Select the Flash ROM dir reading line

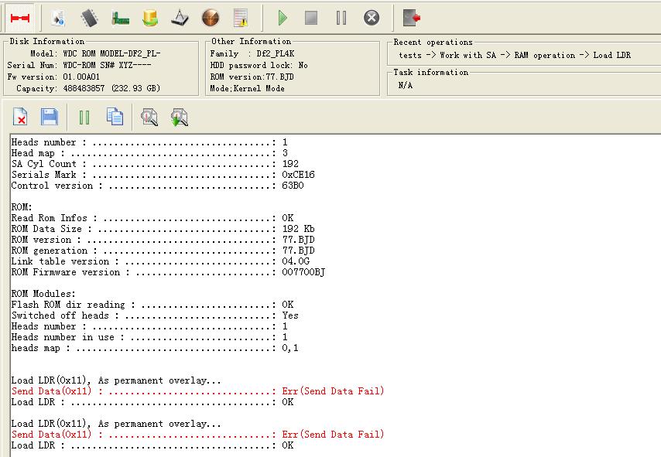tap(152, 305)
